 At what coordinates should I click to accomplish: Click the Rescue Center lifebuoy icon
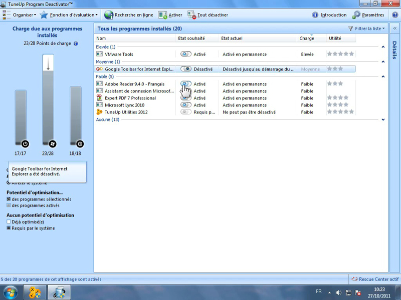[354, 279]
